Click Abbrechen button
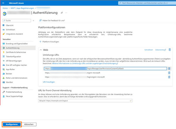Screen dimensions: 176x129 coord(29,124)
